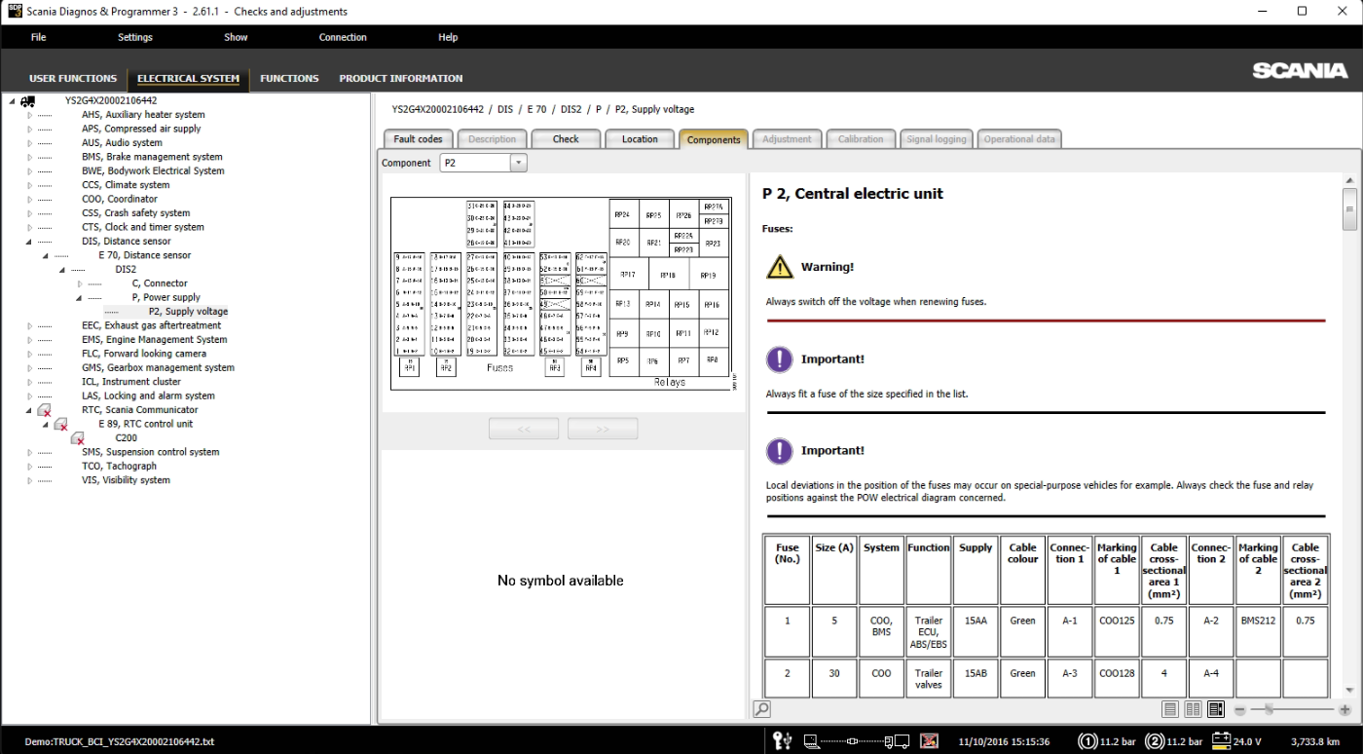Collapse the E 70, Distance sensor node
The width and height of the screenshot is (1363, 754).
(x=44, y=254)
